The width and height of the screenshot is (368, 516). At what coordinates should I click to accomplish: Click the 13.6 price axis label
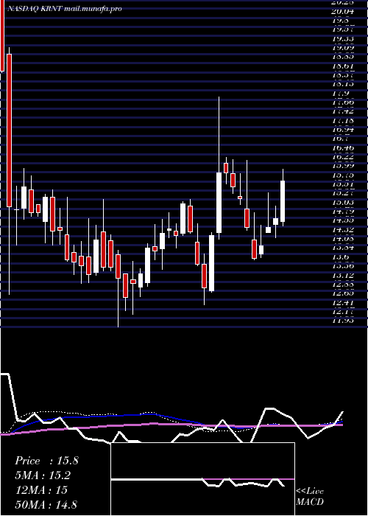[x=340, y=257]
